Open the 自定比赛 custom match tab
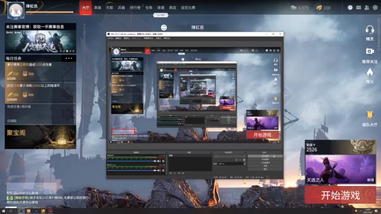The height and width of the screenshot is (214, 381). click(188, 8)
